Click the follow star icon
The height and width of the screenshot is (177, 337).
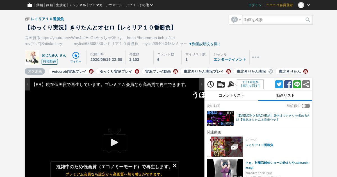tap(76, 55)
